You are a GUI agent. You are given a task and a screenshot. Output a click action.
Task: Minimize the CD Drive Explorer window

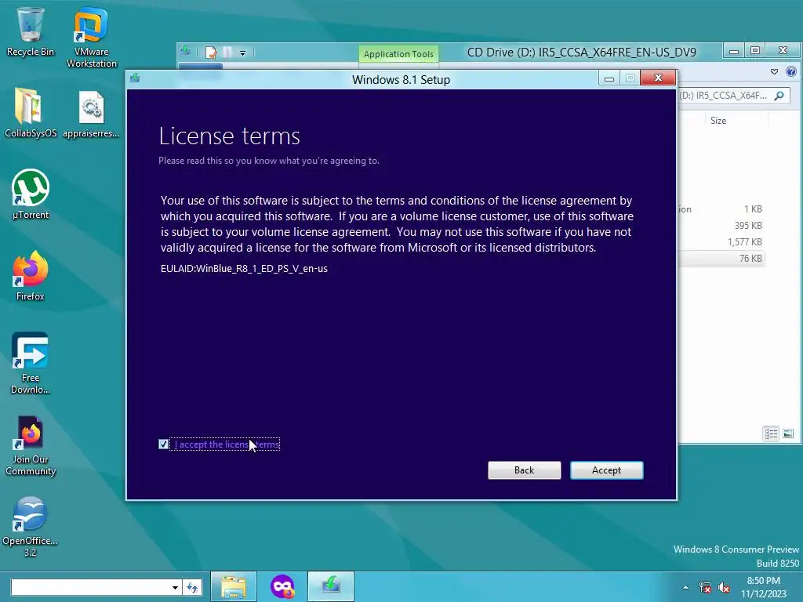[734, 50]
